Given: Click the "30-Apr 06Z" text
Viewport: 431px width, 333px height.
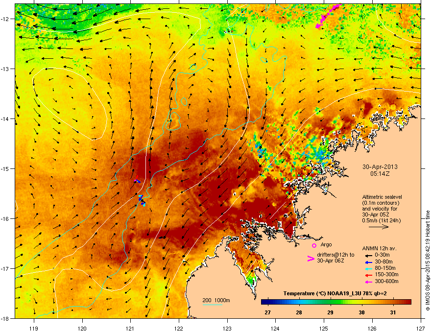Looking at the screenshot, I should pyautogui.click(x=331, y=261).
